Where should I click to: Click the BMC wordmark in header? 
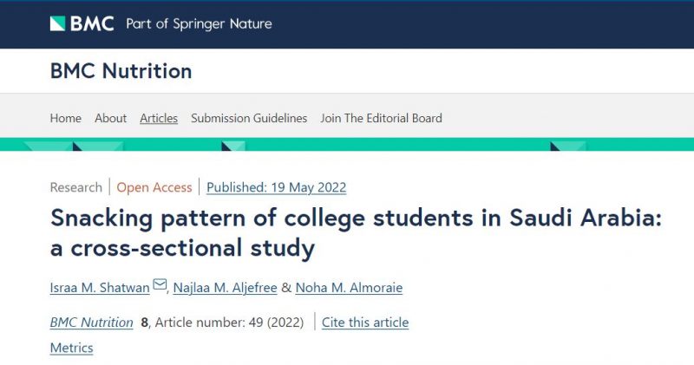pos(92,23)
